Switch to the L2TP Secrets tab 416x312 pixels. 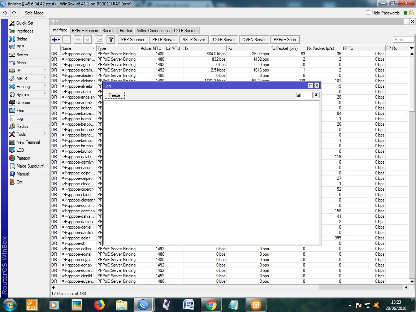click(186, 31)
